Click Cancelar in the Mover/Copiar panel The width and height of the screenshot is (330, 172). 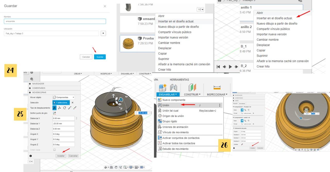[x=73, y=156]
